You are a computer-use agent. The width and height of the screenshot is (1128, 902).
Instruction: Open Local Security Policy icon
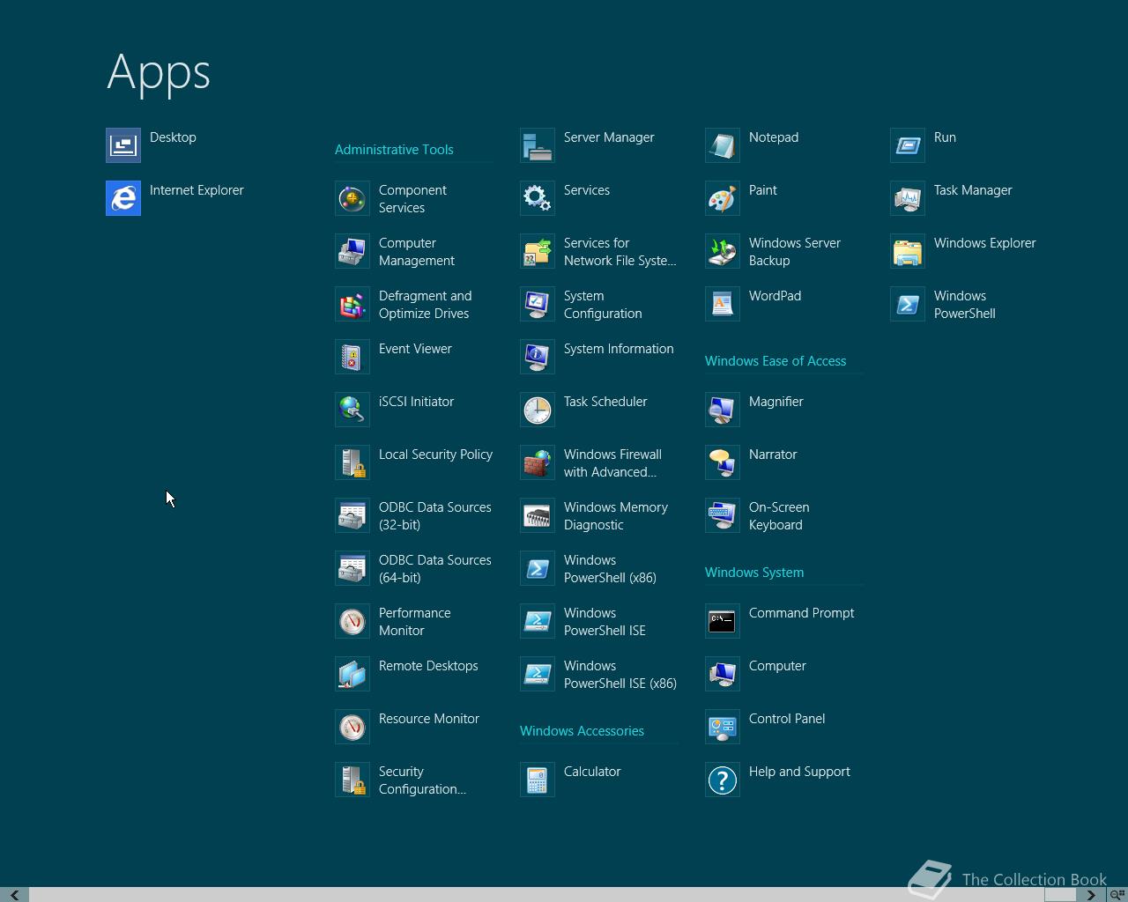point(352,462)
